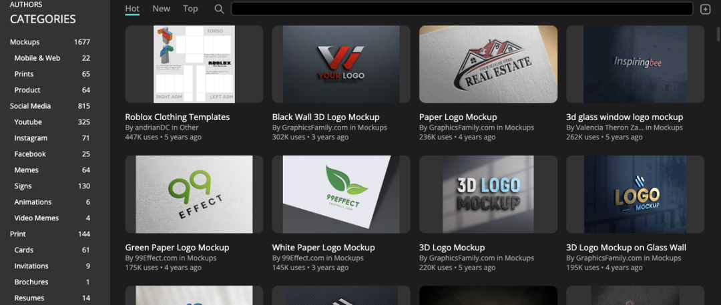Select the Social Media category
This screenshot has width=721, height=305.
pos(50,106)
